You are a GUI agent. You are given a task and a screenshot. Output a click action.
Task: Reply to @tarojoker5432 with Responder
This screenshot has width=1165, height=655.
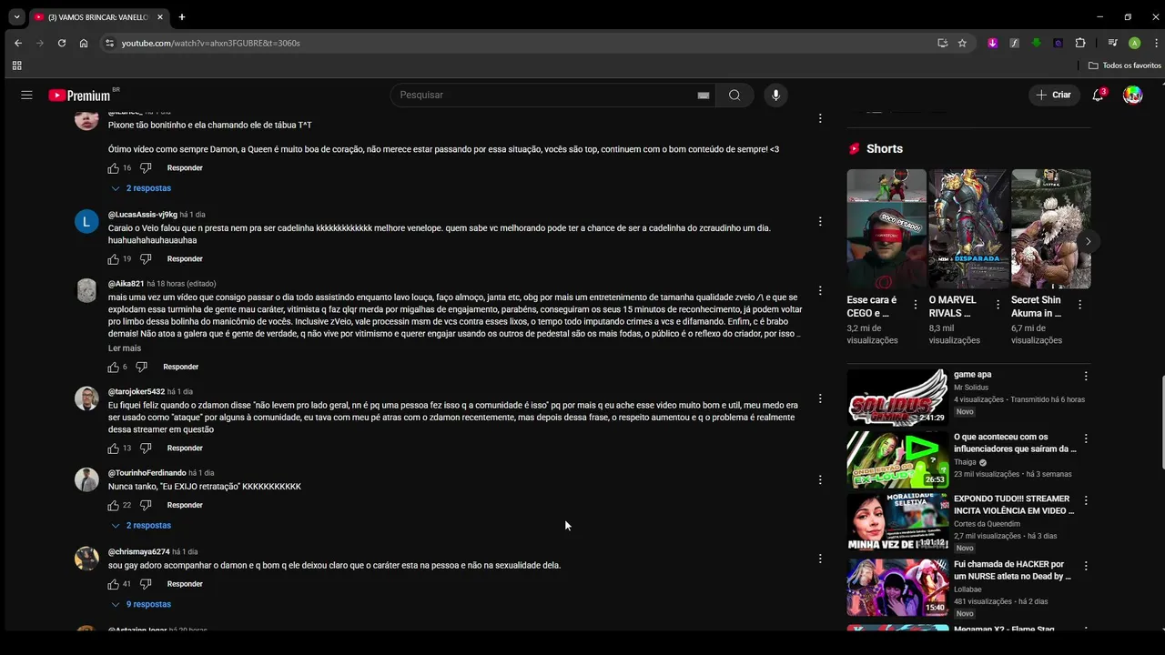pyautogui.click(x=185, y=448)
